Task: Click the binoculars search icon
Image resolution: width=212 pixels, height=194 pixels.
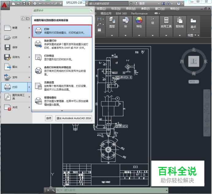Action: pos(131,3)
